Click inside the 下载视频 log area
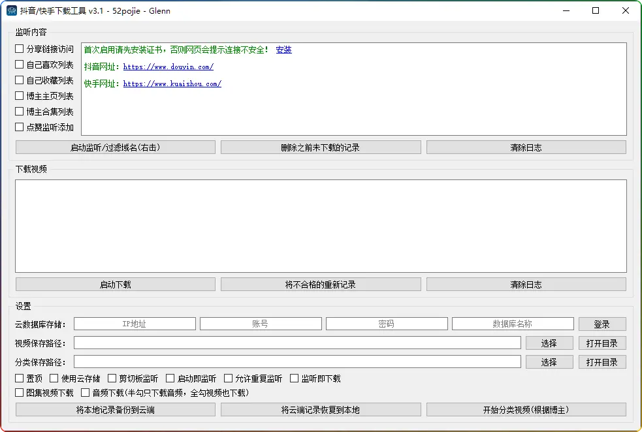This screenshot has height=432, width=642. tap(321, 226)
